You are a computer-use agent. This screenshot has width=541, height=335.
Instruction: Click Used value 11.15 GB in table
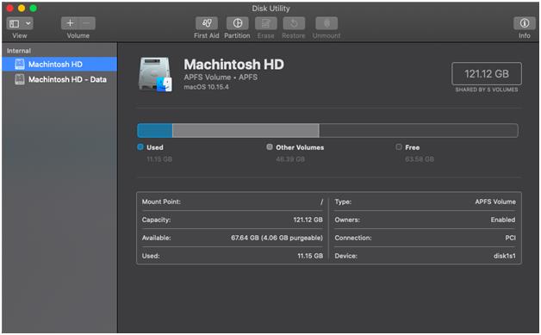pos(310,256)
